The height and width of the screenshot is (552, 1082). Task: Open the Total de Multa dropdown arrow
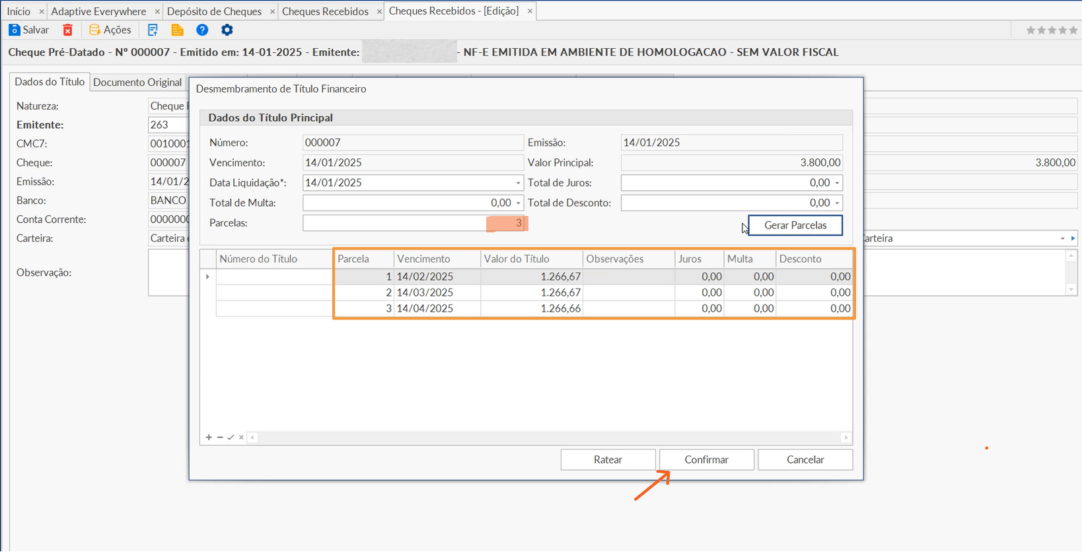[x=518, y=203]
